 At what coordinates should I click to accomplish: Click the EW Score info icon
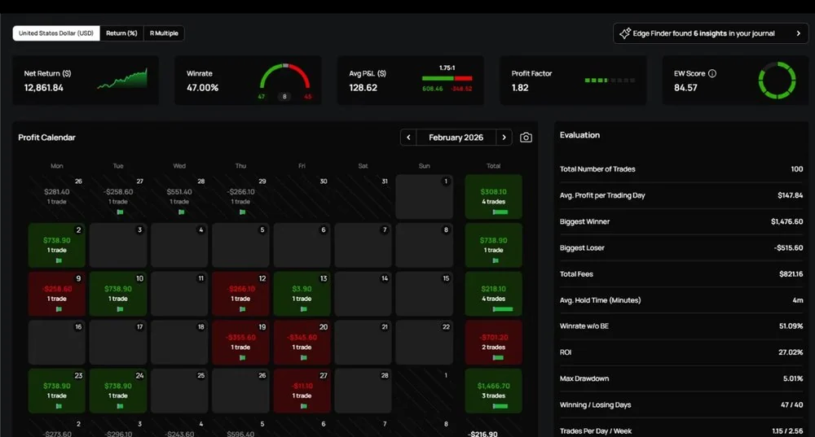712,74
